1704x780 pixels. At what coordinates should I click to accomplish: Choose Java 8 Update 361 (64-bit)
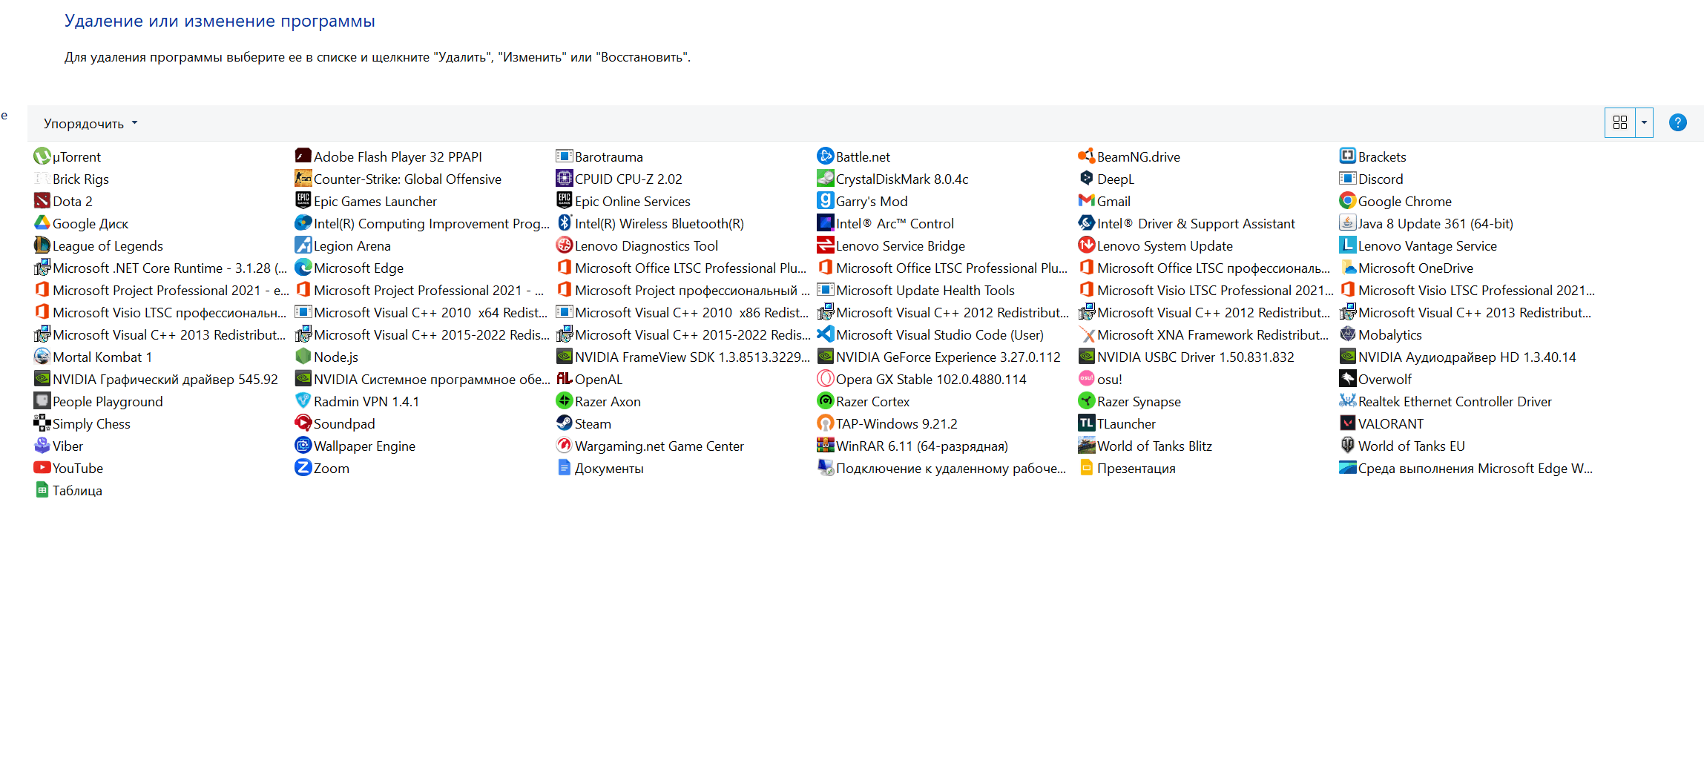(1427, 223)
